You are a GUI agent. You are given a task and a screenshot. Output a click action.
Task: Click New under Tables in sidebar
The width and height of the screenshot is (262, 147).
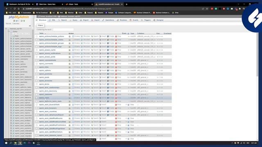click(x=17, y=36)
